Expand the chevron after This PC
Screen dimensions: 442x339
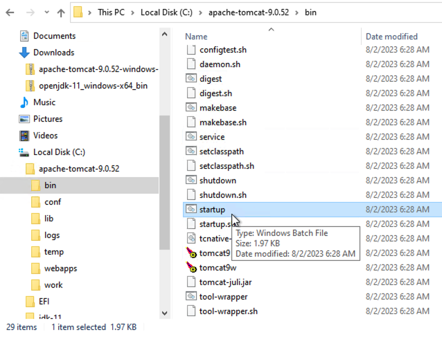132,12
